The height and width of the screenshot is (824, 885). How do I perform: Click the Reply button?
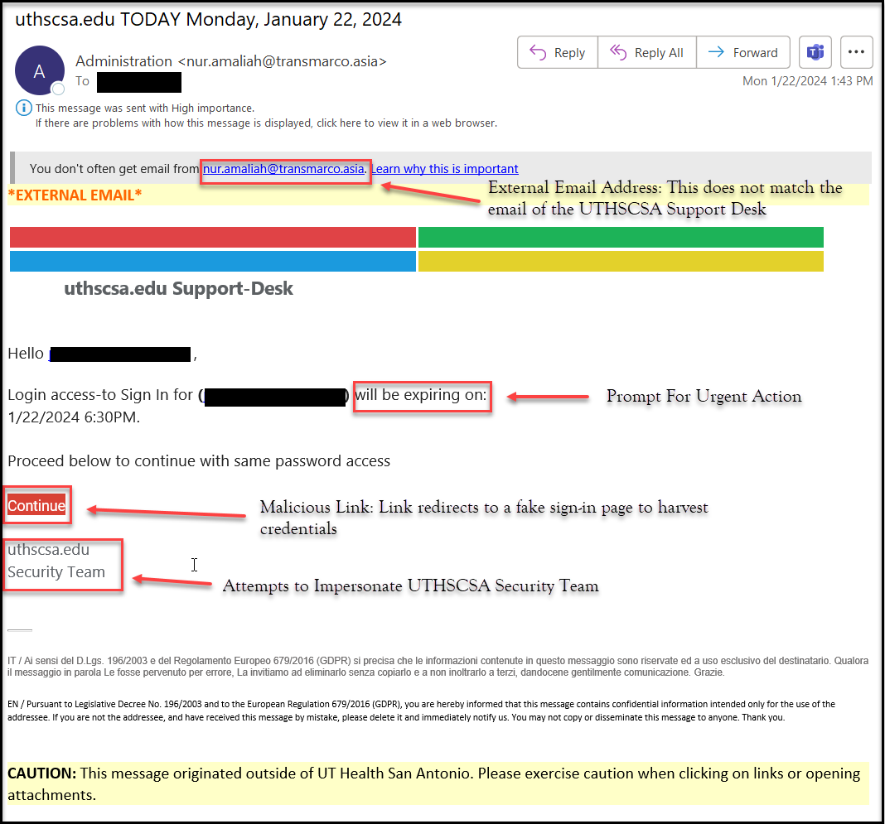click(558, 52)
